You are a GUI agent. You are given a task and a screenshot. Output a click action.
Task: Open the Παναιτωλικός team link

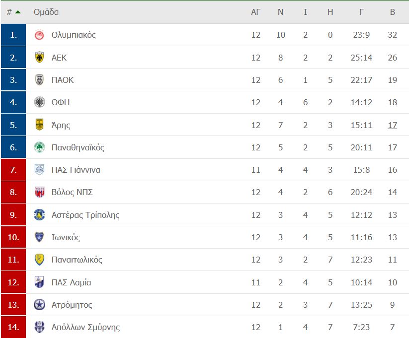[x=77, y=260]
